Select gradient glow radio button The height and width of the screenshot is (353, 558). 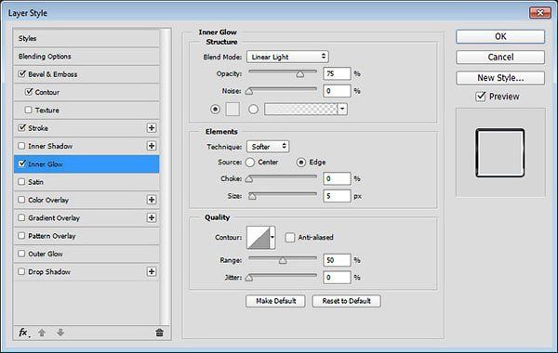coord(253,109)
